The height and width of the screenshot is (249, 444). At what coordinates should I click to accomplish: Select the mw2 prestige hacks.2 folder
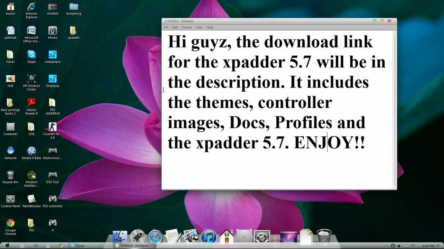[10, 107]
